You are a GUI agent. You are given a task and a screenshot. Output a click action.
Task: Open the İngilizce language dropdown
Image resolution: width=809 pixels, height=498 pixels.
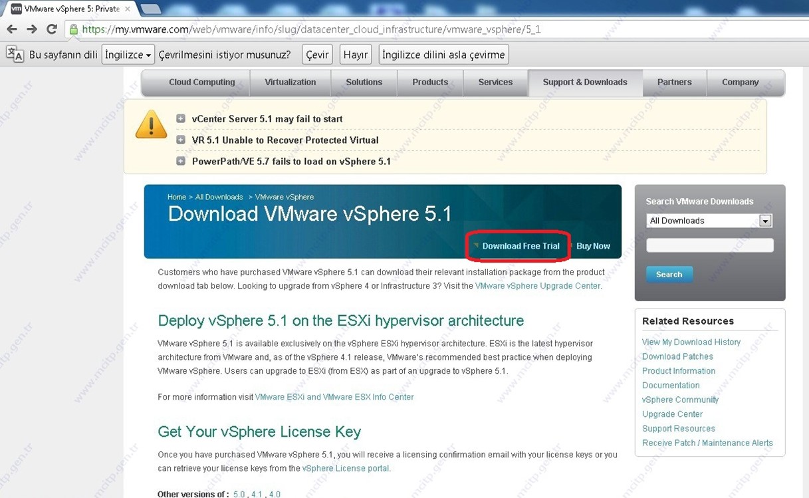(128, 55)
